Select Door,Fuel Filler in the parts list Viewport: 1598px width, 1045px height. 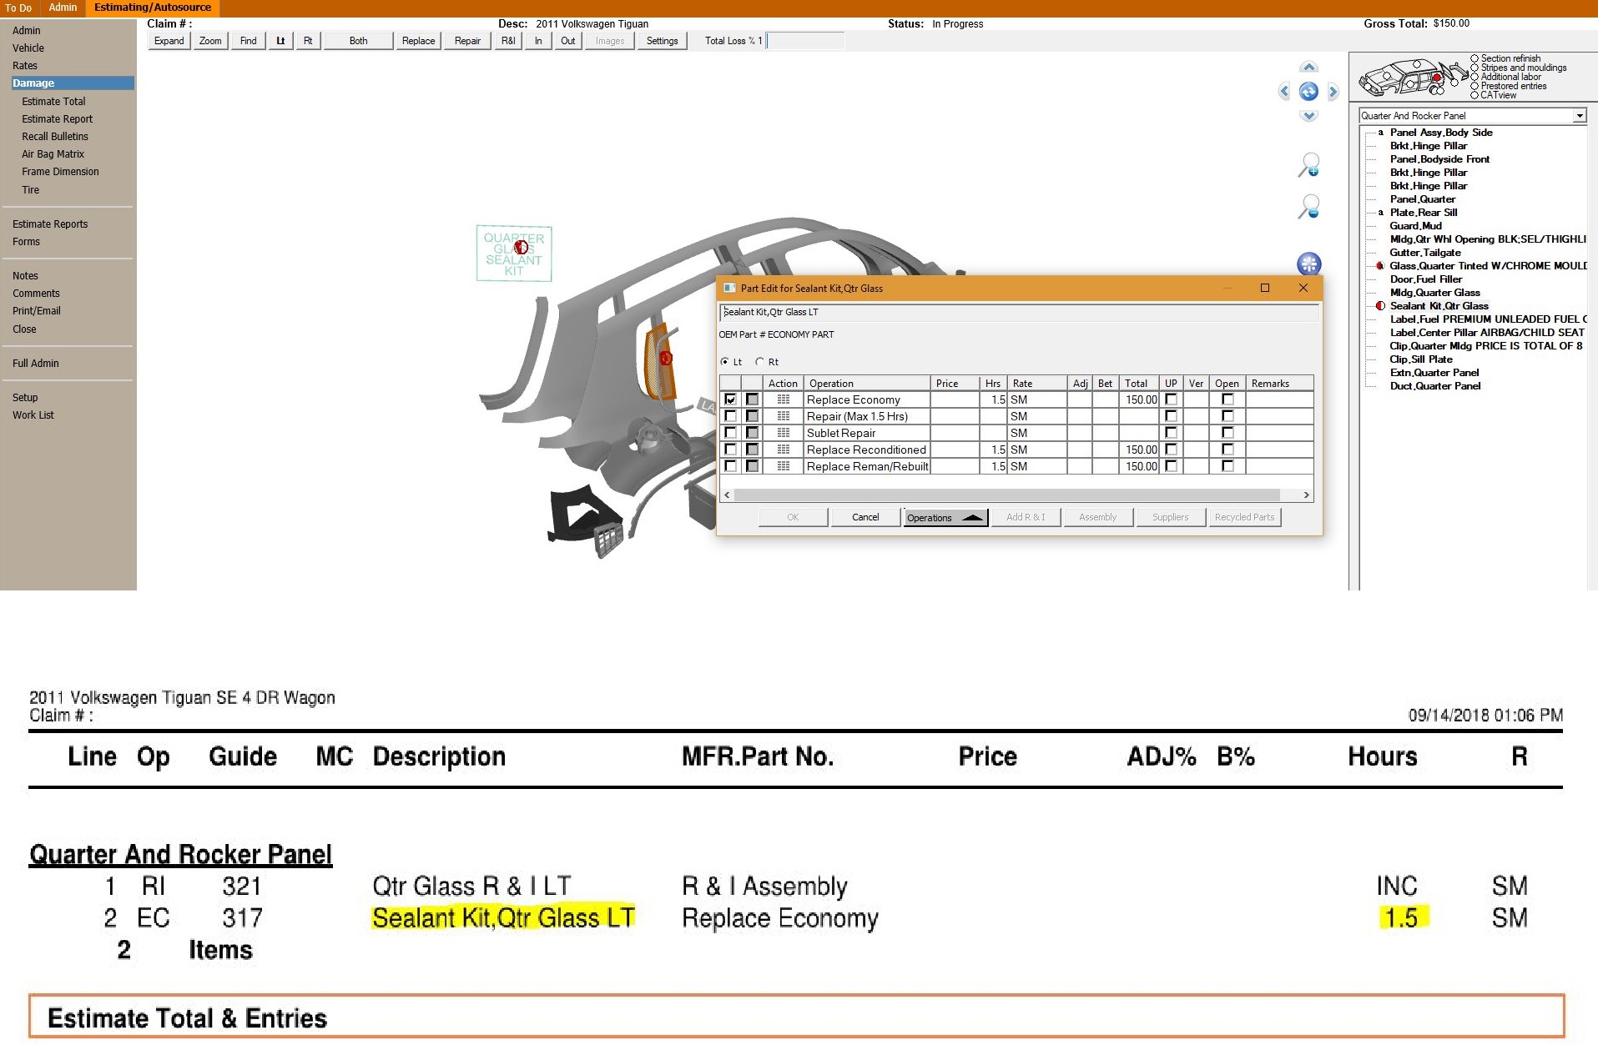(1425, 279)
